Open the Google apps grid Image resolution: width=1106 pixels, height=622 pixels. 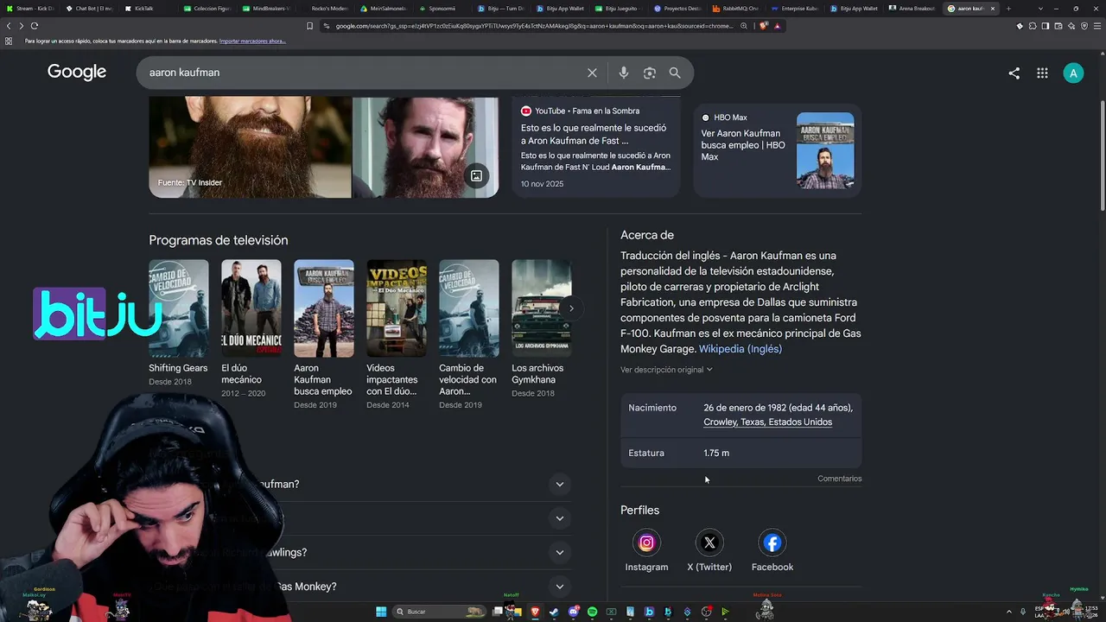[x=1042, y=73]
